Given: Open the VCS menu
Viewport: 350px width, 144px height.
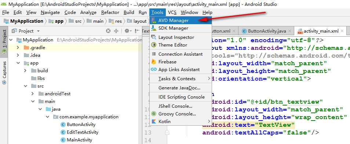Looking at the screenshot, I should point(172,12).
